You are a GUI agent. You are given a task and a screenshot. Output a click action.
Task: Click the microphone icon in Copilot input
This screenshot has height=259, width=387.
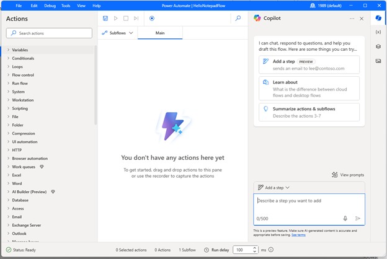[x=345, y=218]
